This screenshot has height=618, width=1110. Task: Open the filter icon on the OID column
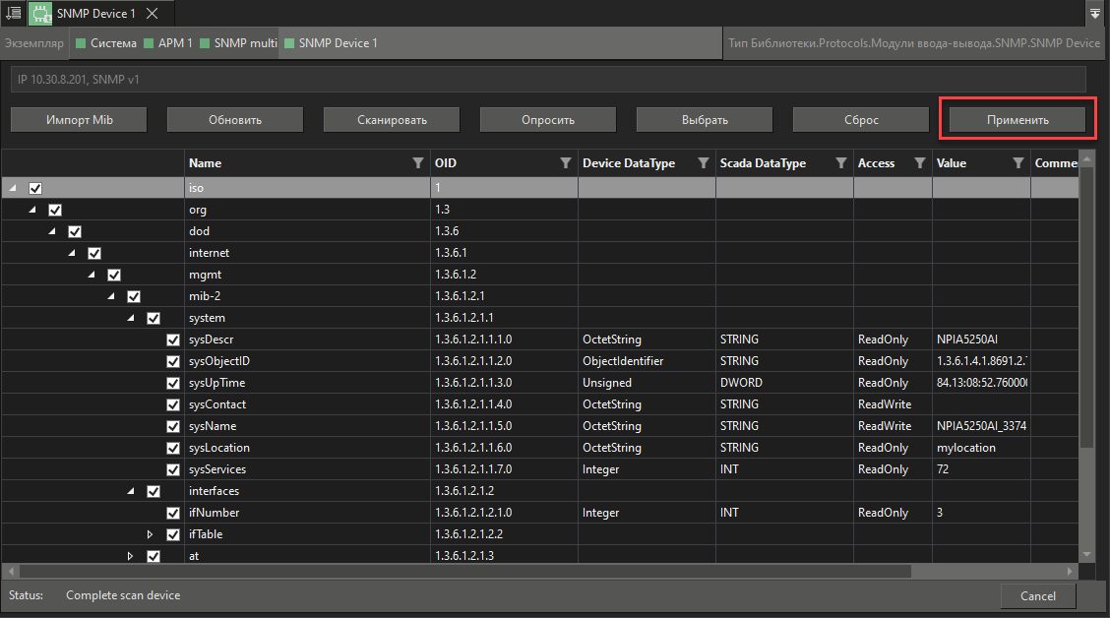click(566, 162)
